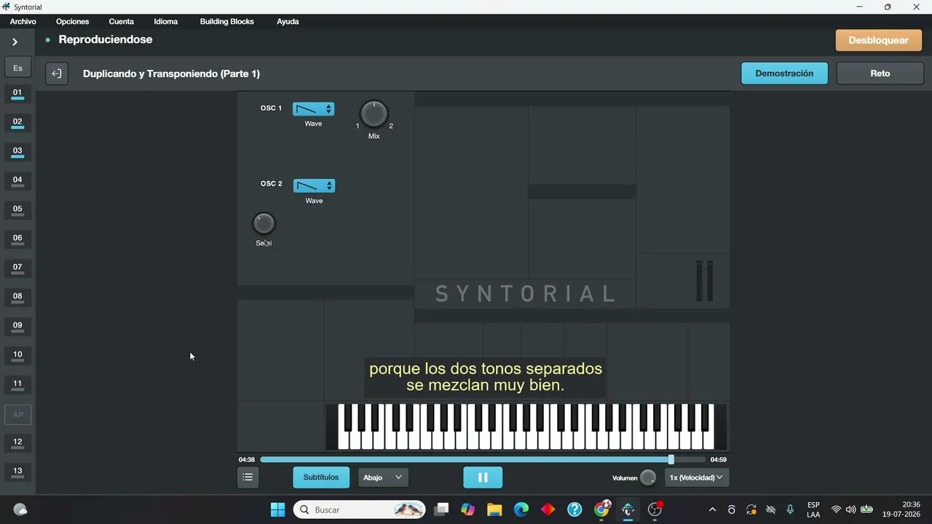The image size is (932, 524).
Task: Select lesson group 11 in sidebar
Action: point(17,385)
